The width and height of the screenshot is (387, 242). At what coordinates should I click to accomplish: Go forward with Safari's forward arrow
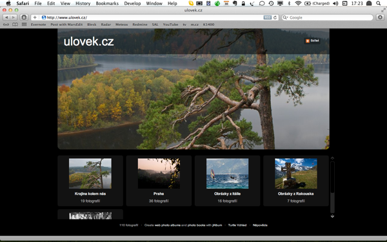(x=14, y=17)
